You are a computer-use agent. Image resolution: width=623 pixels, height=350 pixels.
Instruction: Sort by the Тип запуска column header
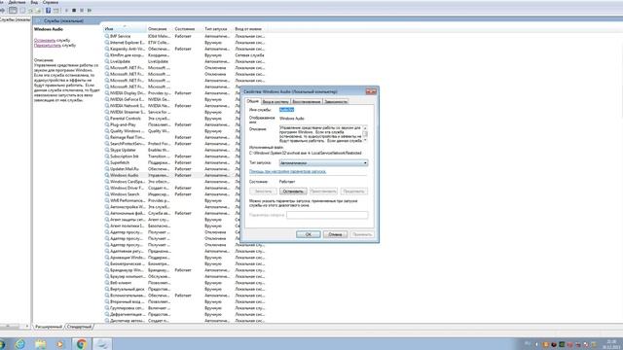217,29
